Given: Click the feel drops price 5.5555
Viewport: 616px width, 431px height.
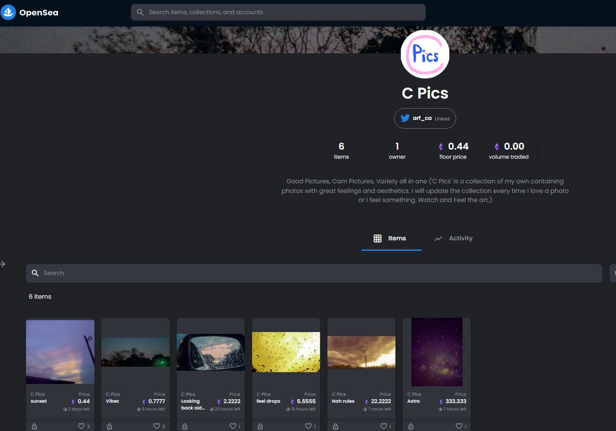Looking at the screenshot, I should (306, 401).
